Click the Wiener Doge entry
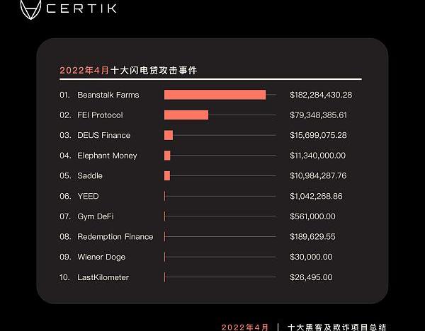Screen dimensions: 425x331 (x=101, y=257)
